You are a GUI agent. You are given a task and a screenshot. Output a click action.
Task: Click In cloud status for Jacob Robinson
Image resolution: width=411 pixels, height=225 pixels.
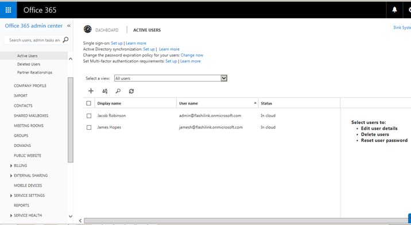point(268,115)
